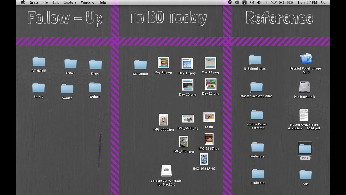Click the Wi-Fi status icon
Screen dimensions: 346x195
point(274,2)
